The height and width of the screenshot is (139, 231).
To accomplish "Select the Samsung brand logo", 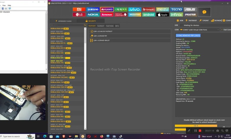I will click(x=93, y=9).
